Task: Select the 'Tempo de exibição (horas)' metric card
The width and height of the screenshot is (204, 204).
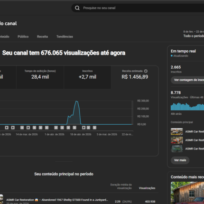Action: 40,77
